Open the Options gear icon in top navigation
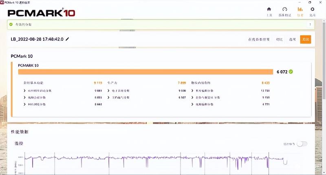The image size is (326, 175). coord(312,9)
